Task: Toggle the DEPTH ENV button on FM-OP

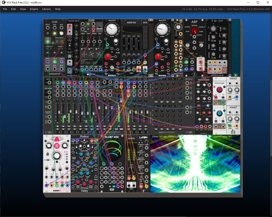Action: coord(215,41)
